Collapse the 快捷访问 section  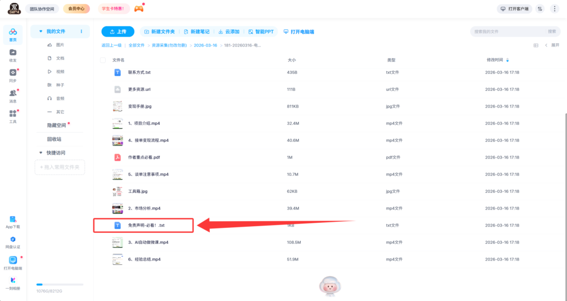click(41, 152)
